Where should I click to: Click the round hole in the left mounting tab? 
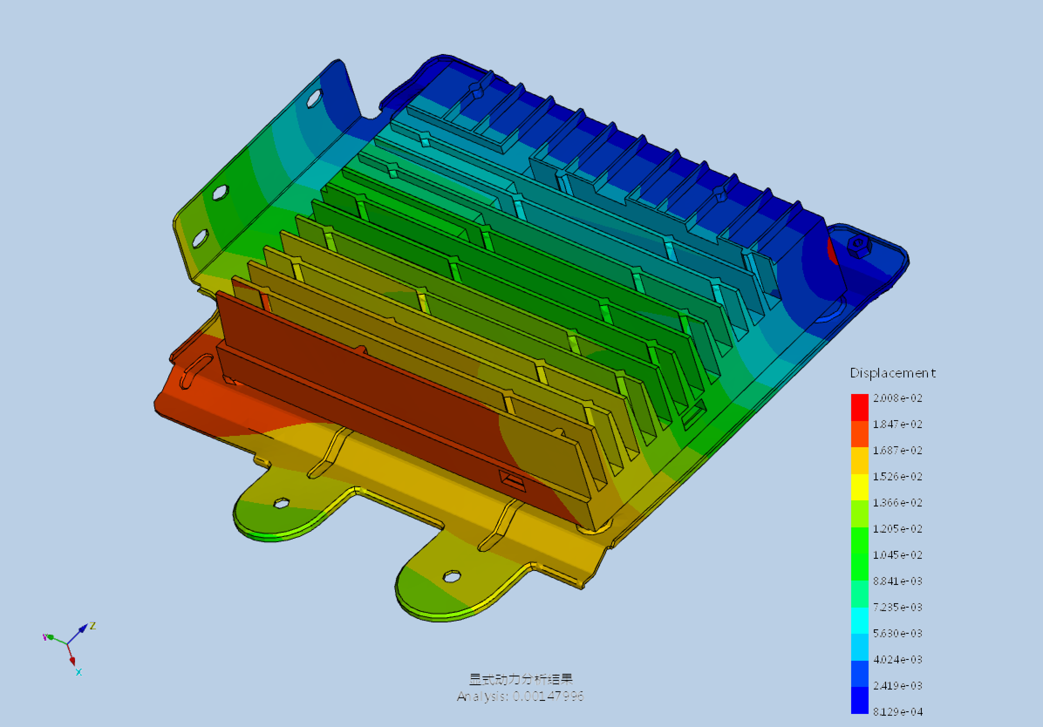point(281,503)
